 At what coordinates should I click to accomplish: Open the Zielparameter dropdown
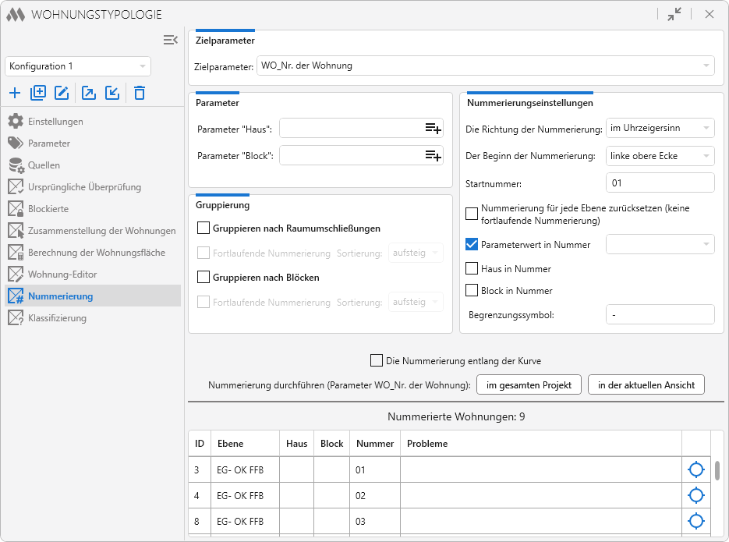(485, 66)
